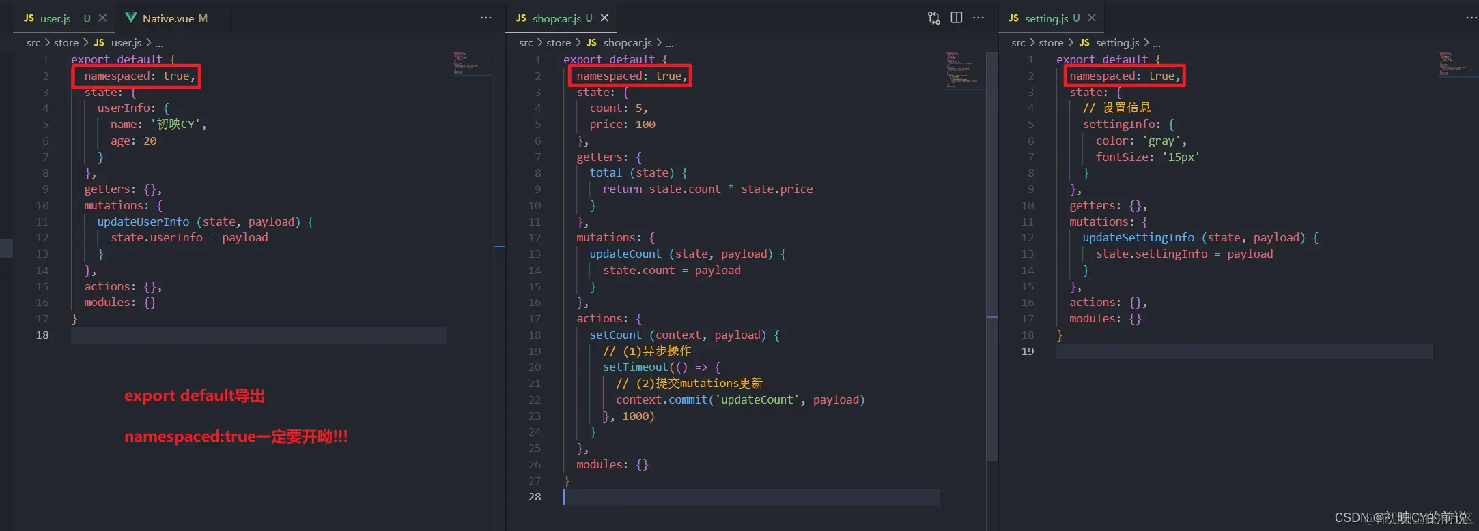
Task: Click '// 设置信息' comment in setting.js
Action: coord(1116,108)
